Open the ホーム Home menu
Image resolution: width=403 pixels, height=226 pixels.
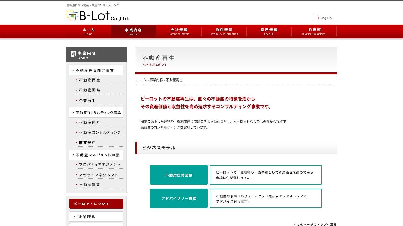pos(89,31)
